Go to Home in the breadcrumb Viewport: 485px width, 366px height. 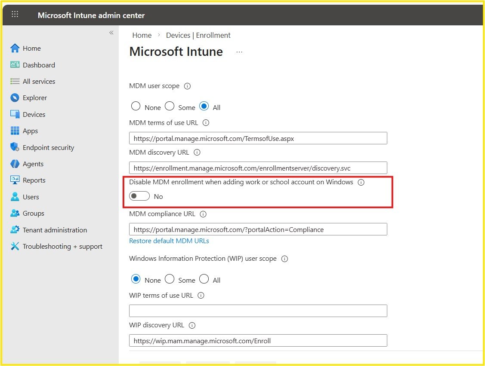click(x=142, y=35)
